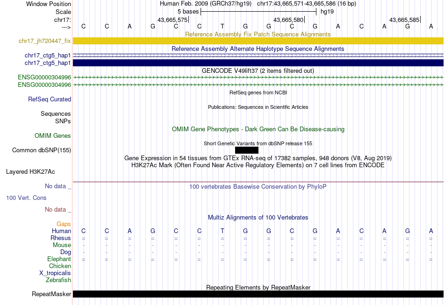Click the ---> sequence direction arrow
The image size is (444, 305).
[x=66, y=27]
